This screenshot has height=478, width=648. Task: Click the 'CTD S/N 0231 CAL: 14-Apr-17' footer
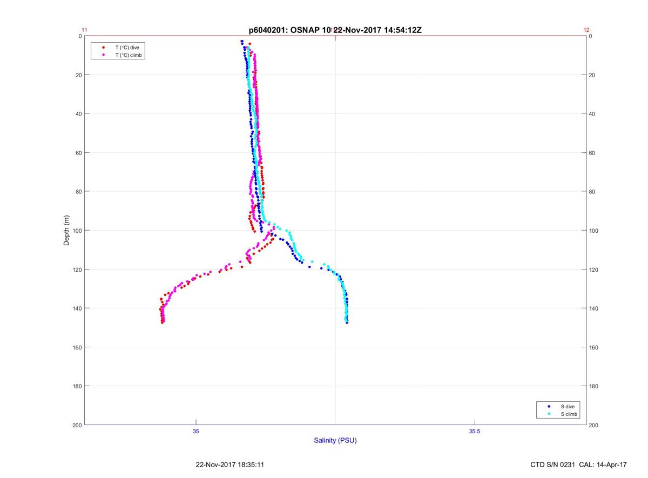point(579,464)
